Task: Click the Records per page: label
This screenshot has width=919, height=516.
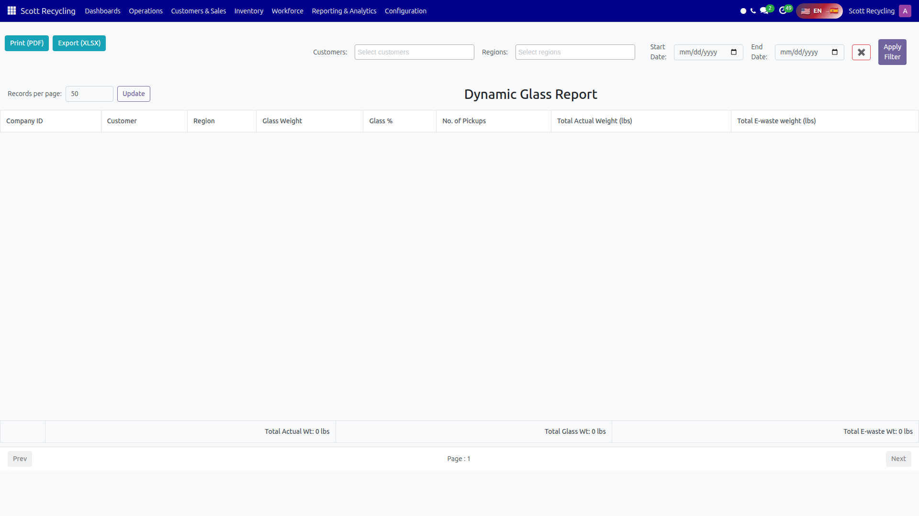Action: point(34,94)
